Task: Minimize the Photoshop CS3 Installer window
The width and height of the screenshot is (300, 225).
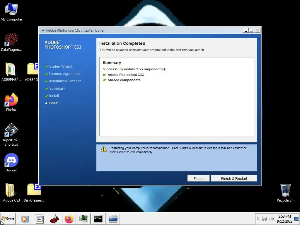Action: click(x=246, y=30)
